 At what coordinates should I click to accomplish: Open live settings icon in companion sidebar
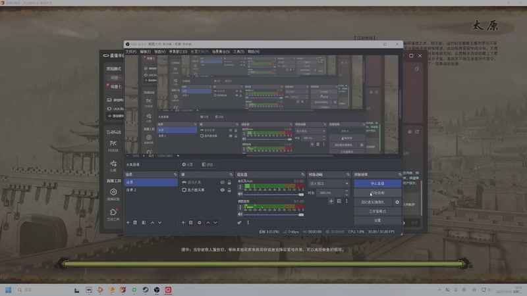113,194
